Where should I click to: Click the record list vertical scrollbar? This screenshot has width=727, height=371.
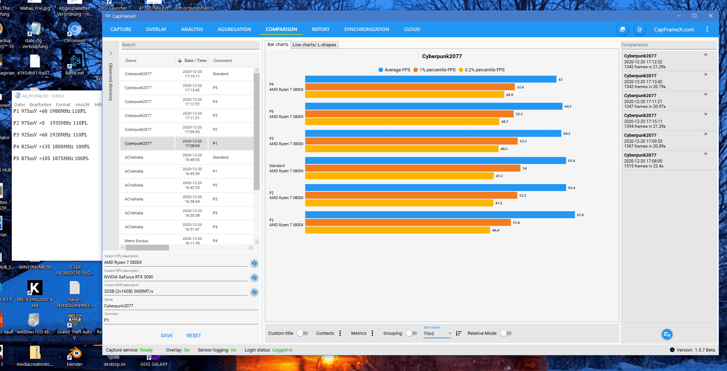pos(257,132)
